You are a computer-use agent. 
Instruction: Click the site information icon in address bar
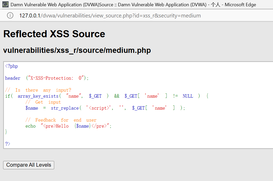tap(10, 15)
